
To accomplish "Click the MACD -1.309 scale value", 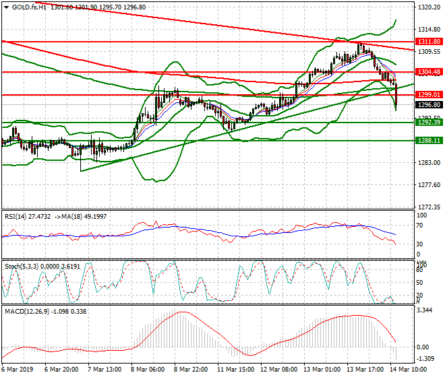I will tap(425, 359).
